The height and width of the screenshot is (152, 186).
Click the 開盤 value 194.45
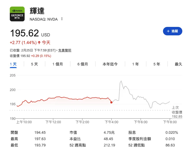coord(40,132)
